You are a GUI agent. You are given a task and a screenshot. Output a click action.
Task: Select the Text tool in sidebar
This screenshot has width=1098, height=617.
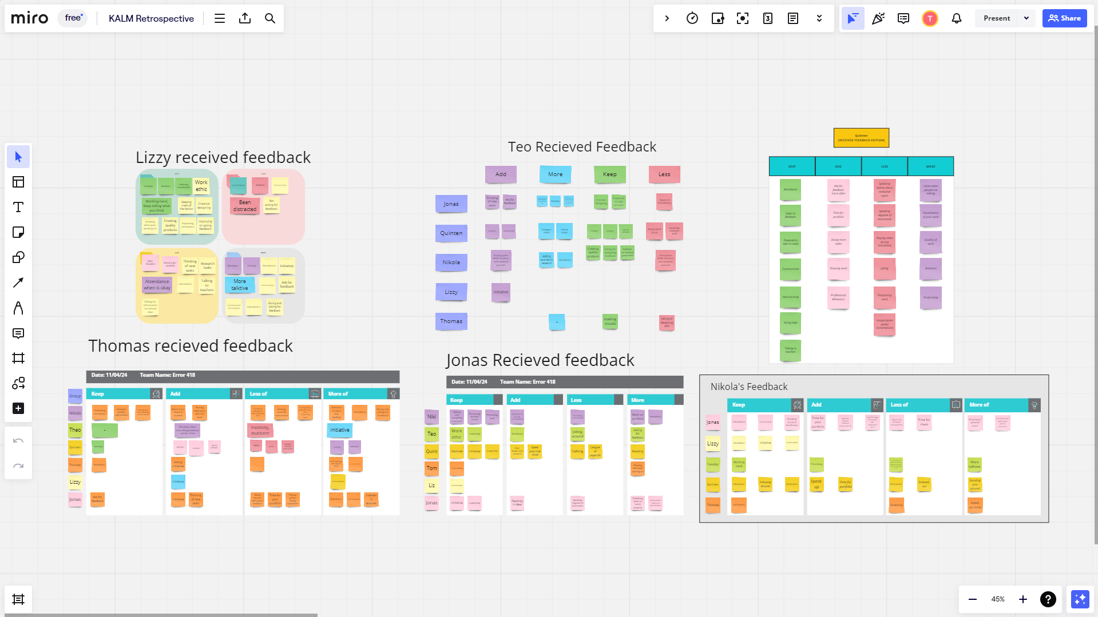18,207
